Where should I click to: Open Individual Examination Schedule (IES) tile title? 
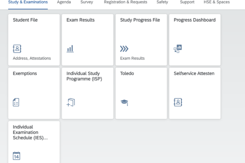tap(30, 132)
